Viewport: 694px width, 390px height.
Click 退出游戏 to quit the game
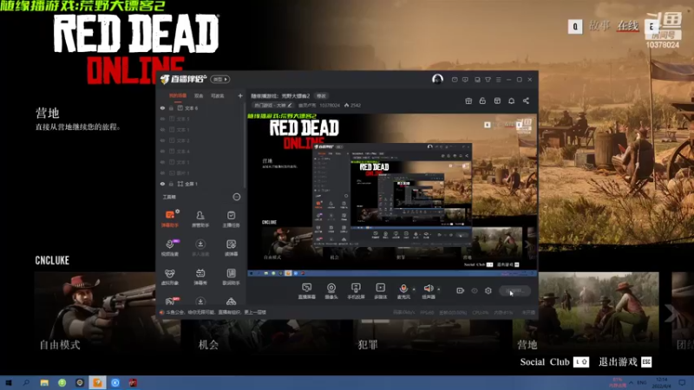(x=625, y=361)
